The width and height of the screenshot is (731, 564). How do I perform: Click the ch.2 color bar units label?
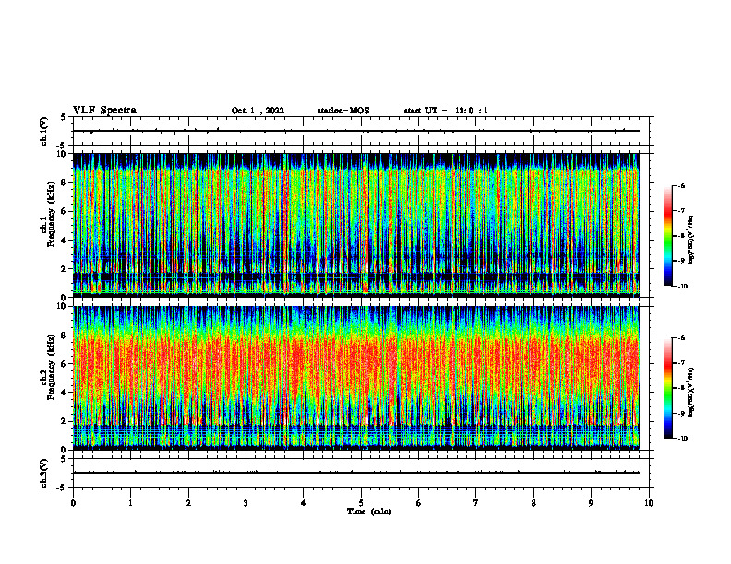[x=691, y=393]
